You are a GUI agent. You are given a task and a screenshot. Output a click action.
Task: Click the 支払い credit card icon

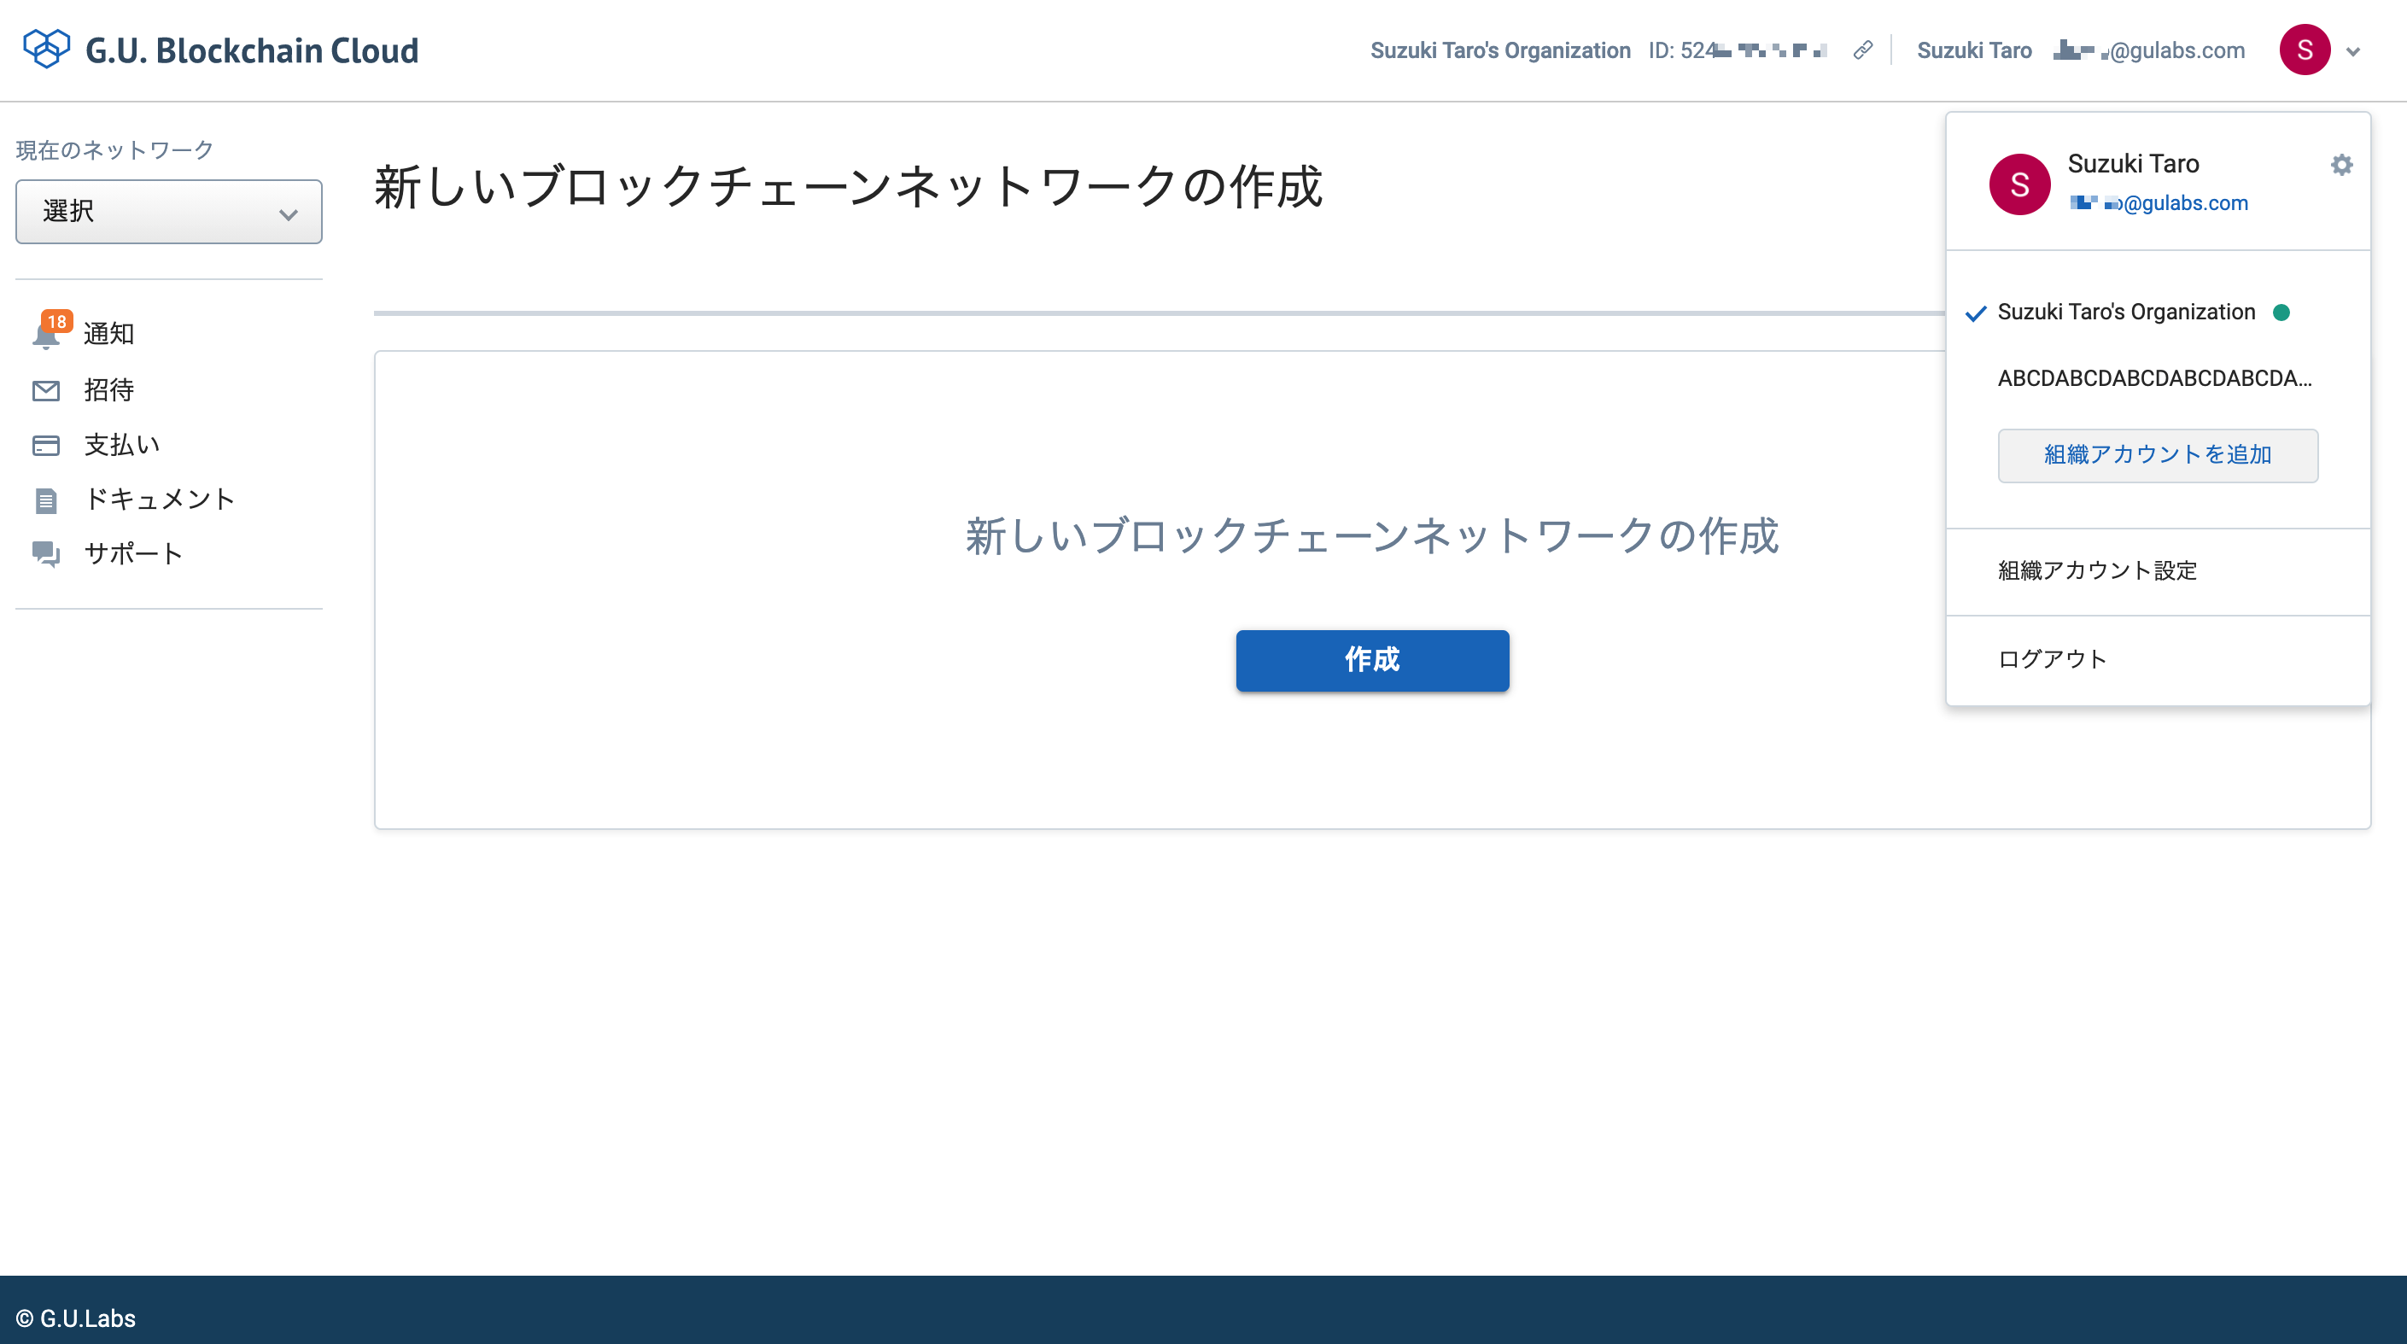pyautogui.click(x=46, y=446)
